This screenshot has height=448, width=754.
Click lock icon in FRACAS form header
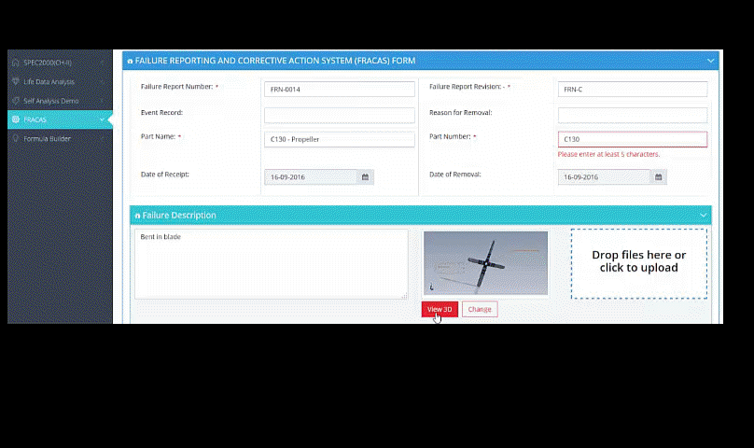130,61
